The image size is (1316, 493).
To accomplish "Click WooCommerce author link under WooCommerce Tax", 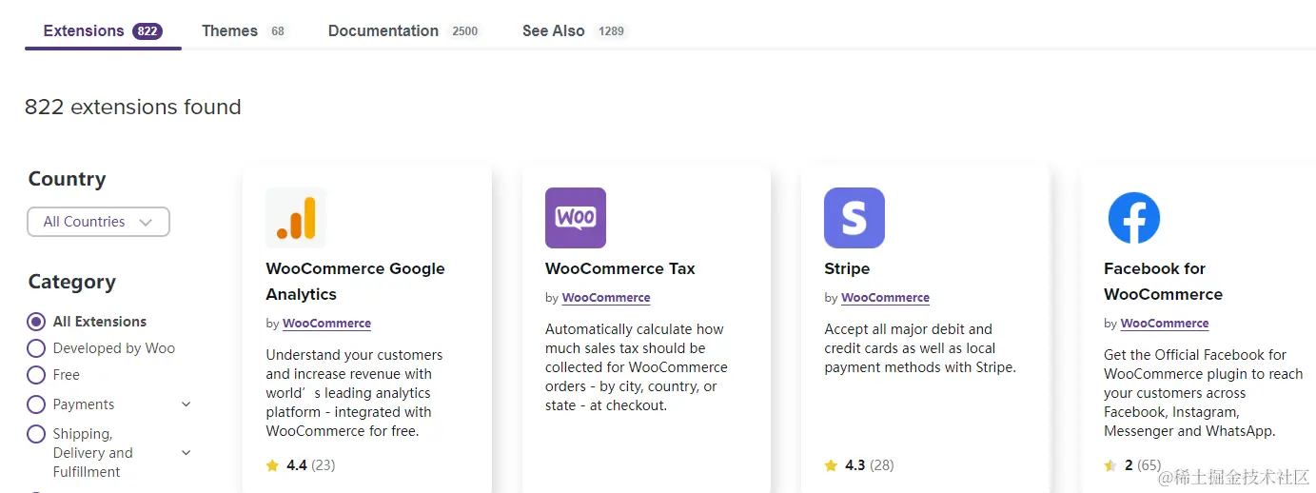I will [606, 298].
